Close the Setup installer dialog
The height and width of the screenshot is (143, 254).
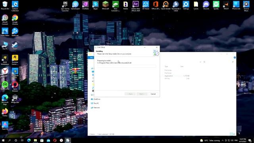point(157,47)
